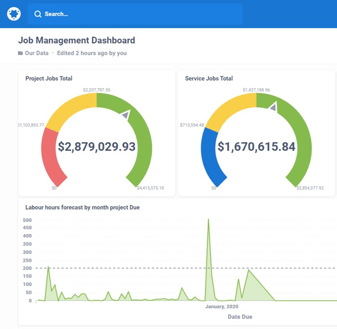Select the Labour hours forecast chart title
The height and width of the screenshot is (329, 337).
coord(82,208)
